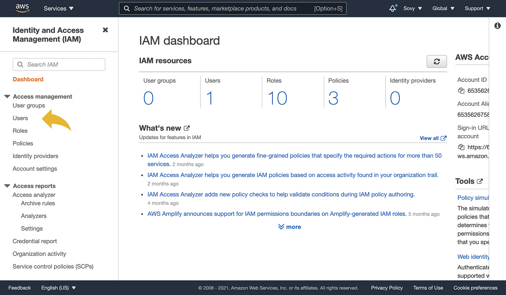Open the notifications bell icon
Screen dimensions: 506x295
[392, 8]
